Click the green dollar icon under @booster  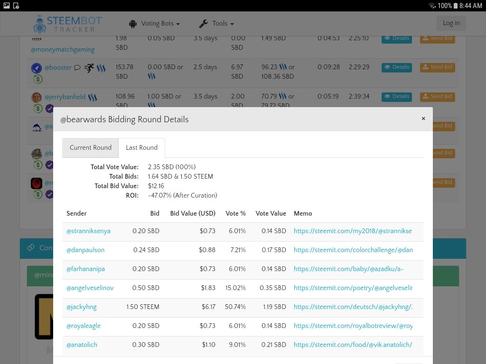(x=38, y=79)
